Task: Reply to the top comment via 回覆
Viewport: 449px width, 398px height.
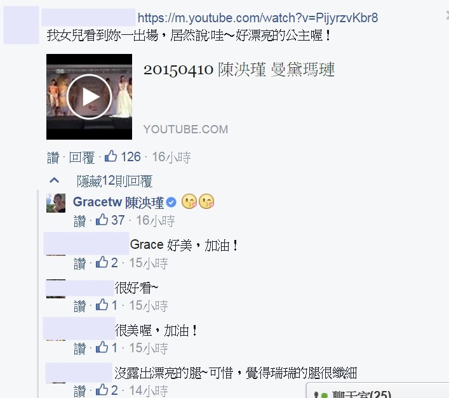Action: pyautogui.click(x=82, y=157)
